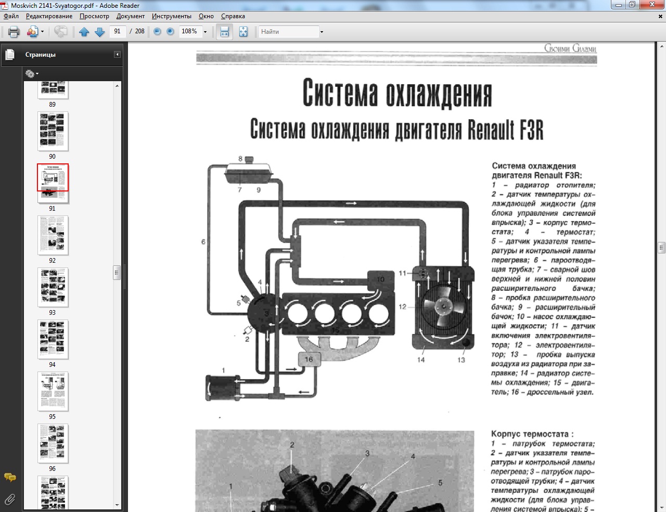Viewport: 666px width, 512px height.
Task: Open the attachments paperclip icon
Action: pos(9,500)
